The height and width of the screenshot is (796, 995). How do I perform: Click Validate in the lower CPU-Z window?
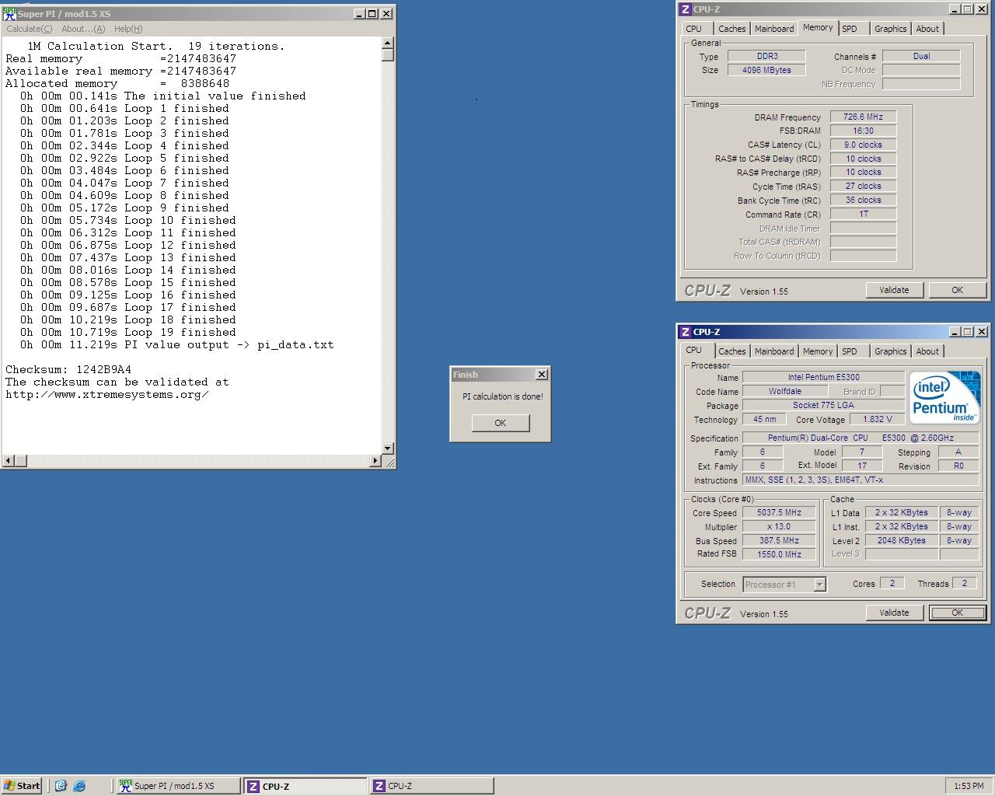coord(894,613)
